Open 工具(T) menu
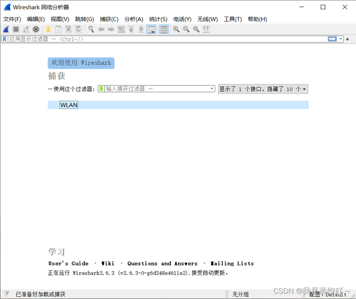 (x=233, y=19)
